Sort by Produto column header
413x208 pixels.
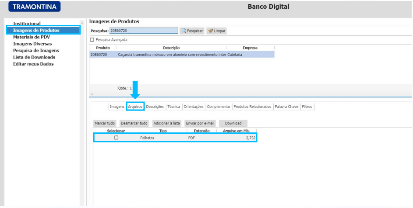[103, 48]
